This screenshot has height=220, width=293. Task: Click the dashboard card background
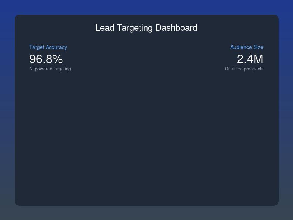tap(146, 139)
